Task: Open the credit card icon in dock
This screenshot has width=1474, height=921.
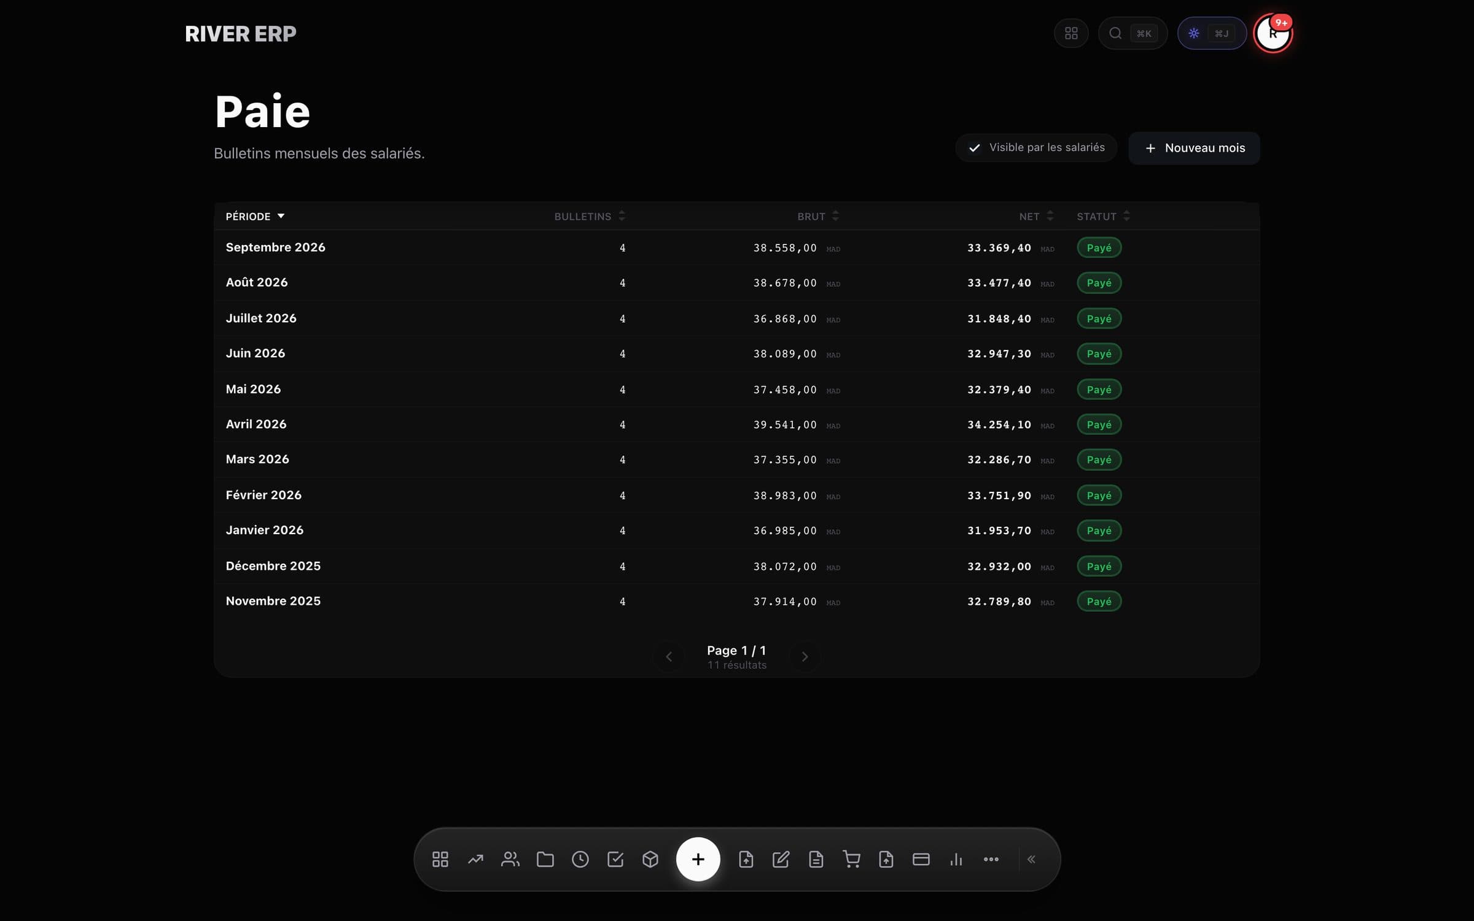Action: click(x=921, y=859)
